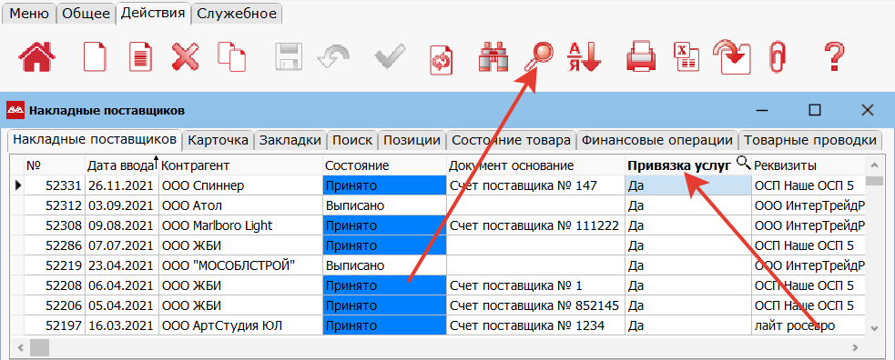This screenshot has height=360, width=895.
Task: Click the Excel export icon
Action: [x=687, y=57]
